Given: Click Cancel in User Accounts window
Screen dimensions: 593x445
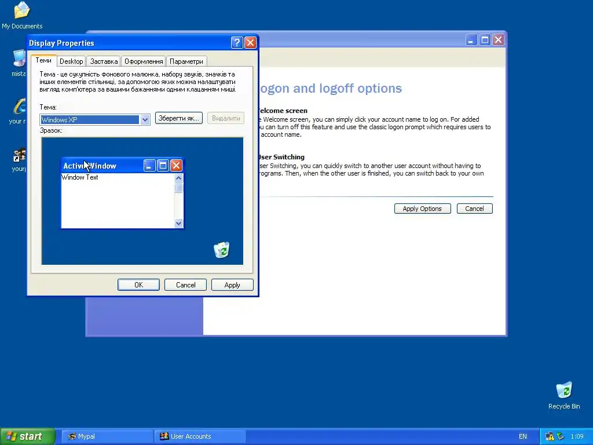Looking at the screenshot, I should point(475,209).
